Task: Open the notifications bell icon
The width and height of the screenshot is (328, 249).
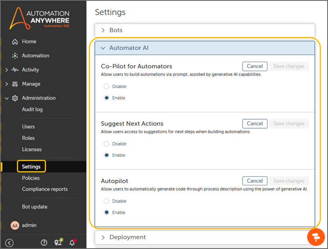Action: click(x=72, y=242)
